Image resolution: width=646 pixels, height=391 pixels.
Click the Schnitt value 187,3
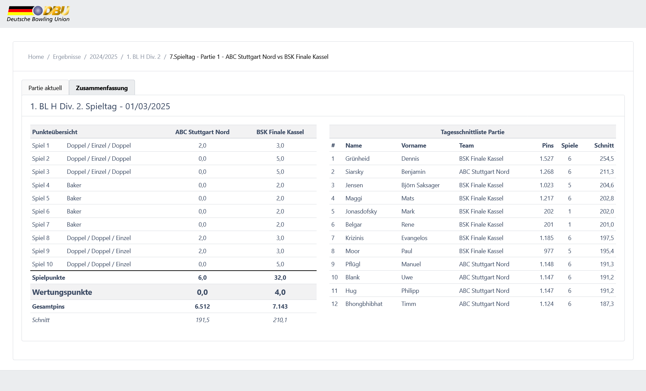pos(607,304)
